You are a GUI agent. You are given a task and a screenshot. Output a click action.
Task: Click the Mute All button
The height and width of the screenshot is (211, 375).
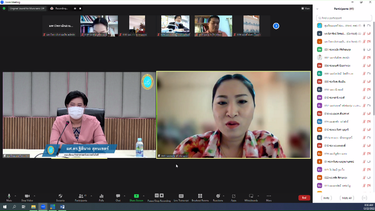(346, 198)
